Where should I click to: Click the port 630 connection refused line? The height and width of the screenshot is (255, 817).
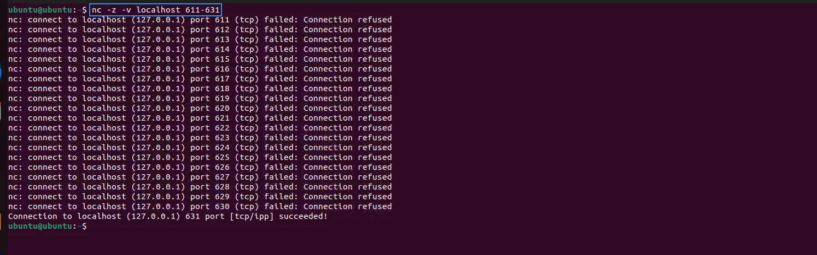200,206
